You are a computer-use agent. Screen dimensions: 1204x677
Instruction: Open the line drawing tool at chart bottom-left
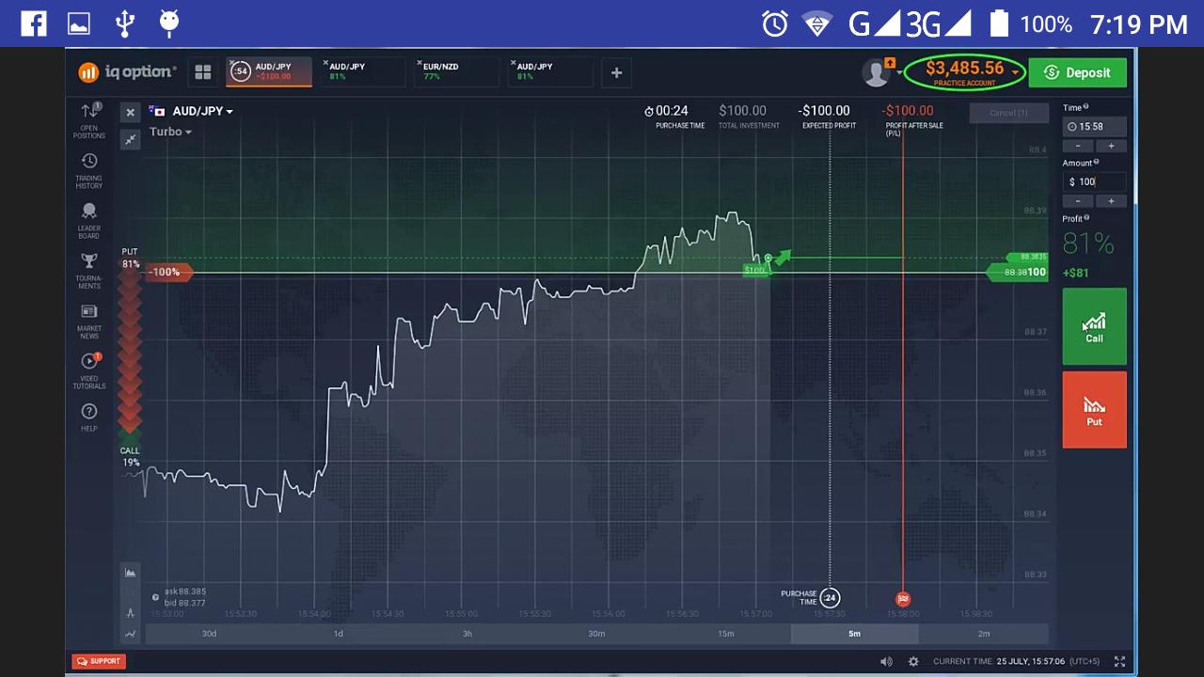point(130,634)
